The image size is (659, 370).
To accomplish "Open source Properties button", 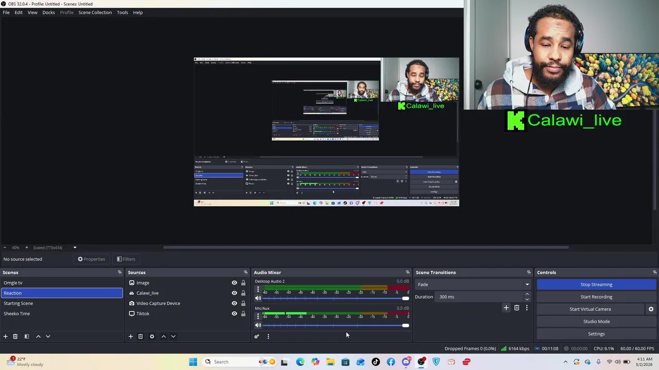I will (x=91, y=260).
